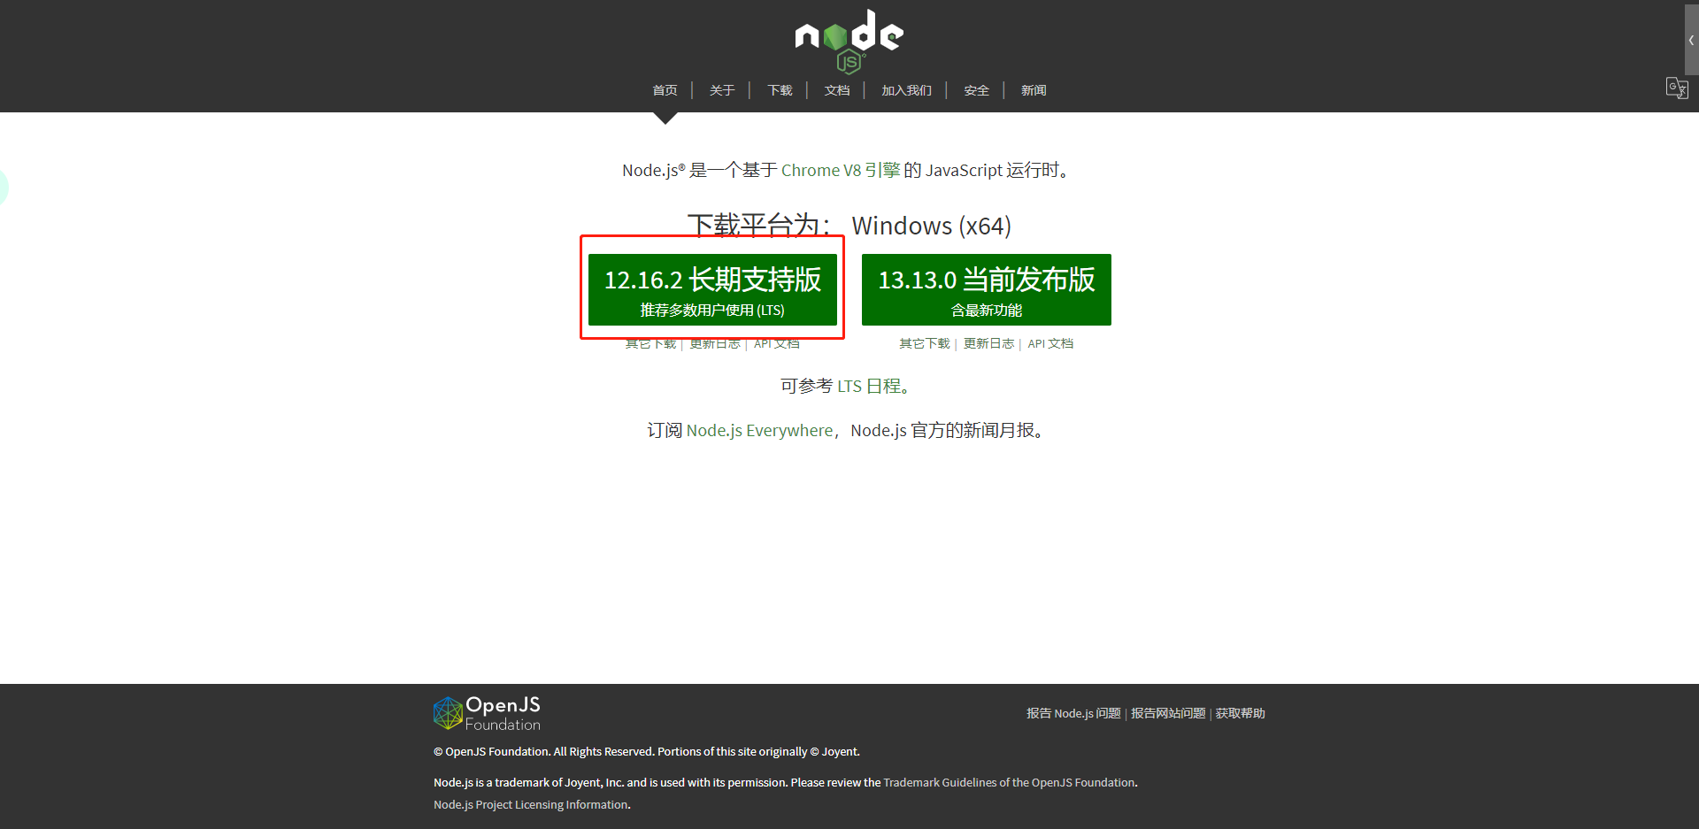Image resolution: width=1699 pixels, height=829 pixels.
Task: Follow the Chrome V8 引擎 link
Action: point(841,170)
